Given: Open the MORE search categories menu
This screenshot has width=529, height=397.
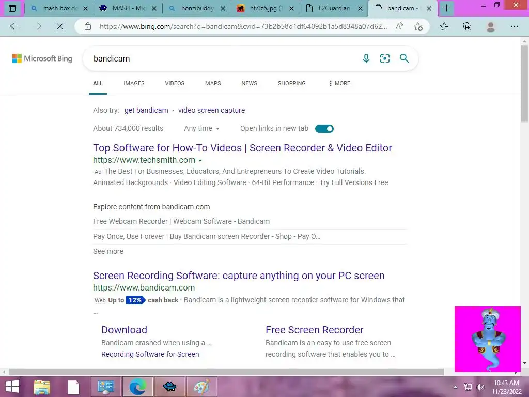Looking at the screenshot, I should [x=339, y=83].
